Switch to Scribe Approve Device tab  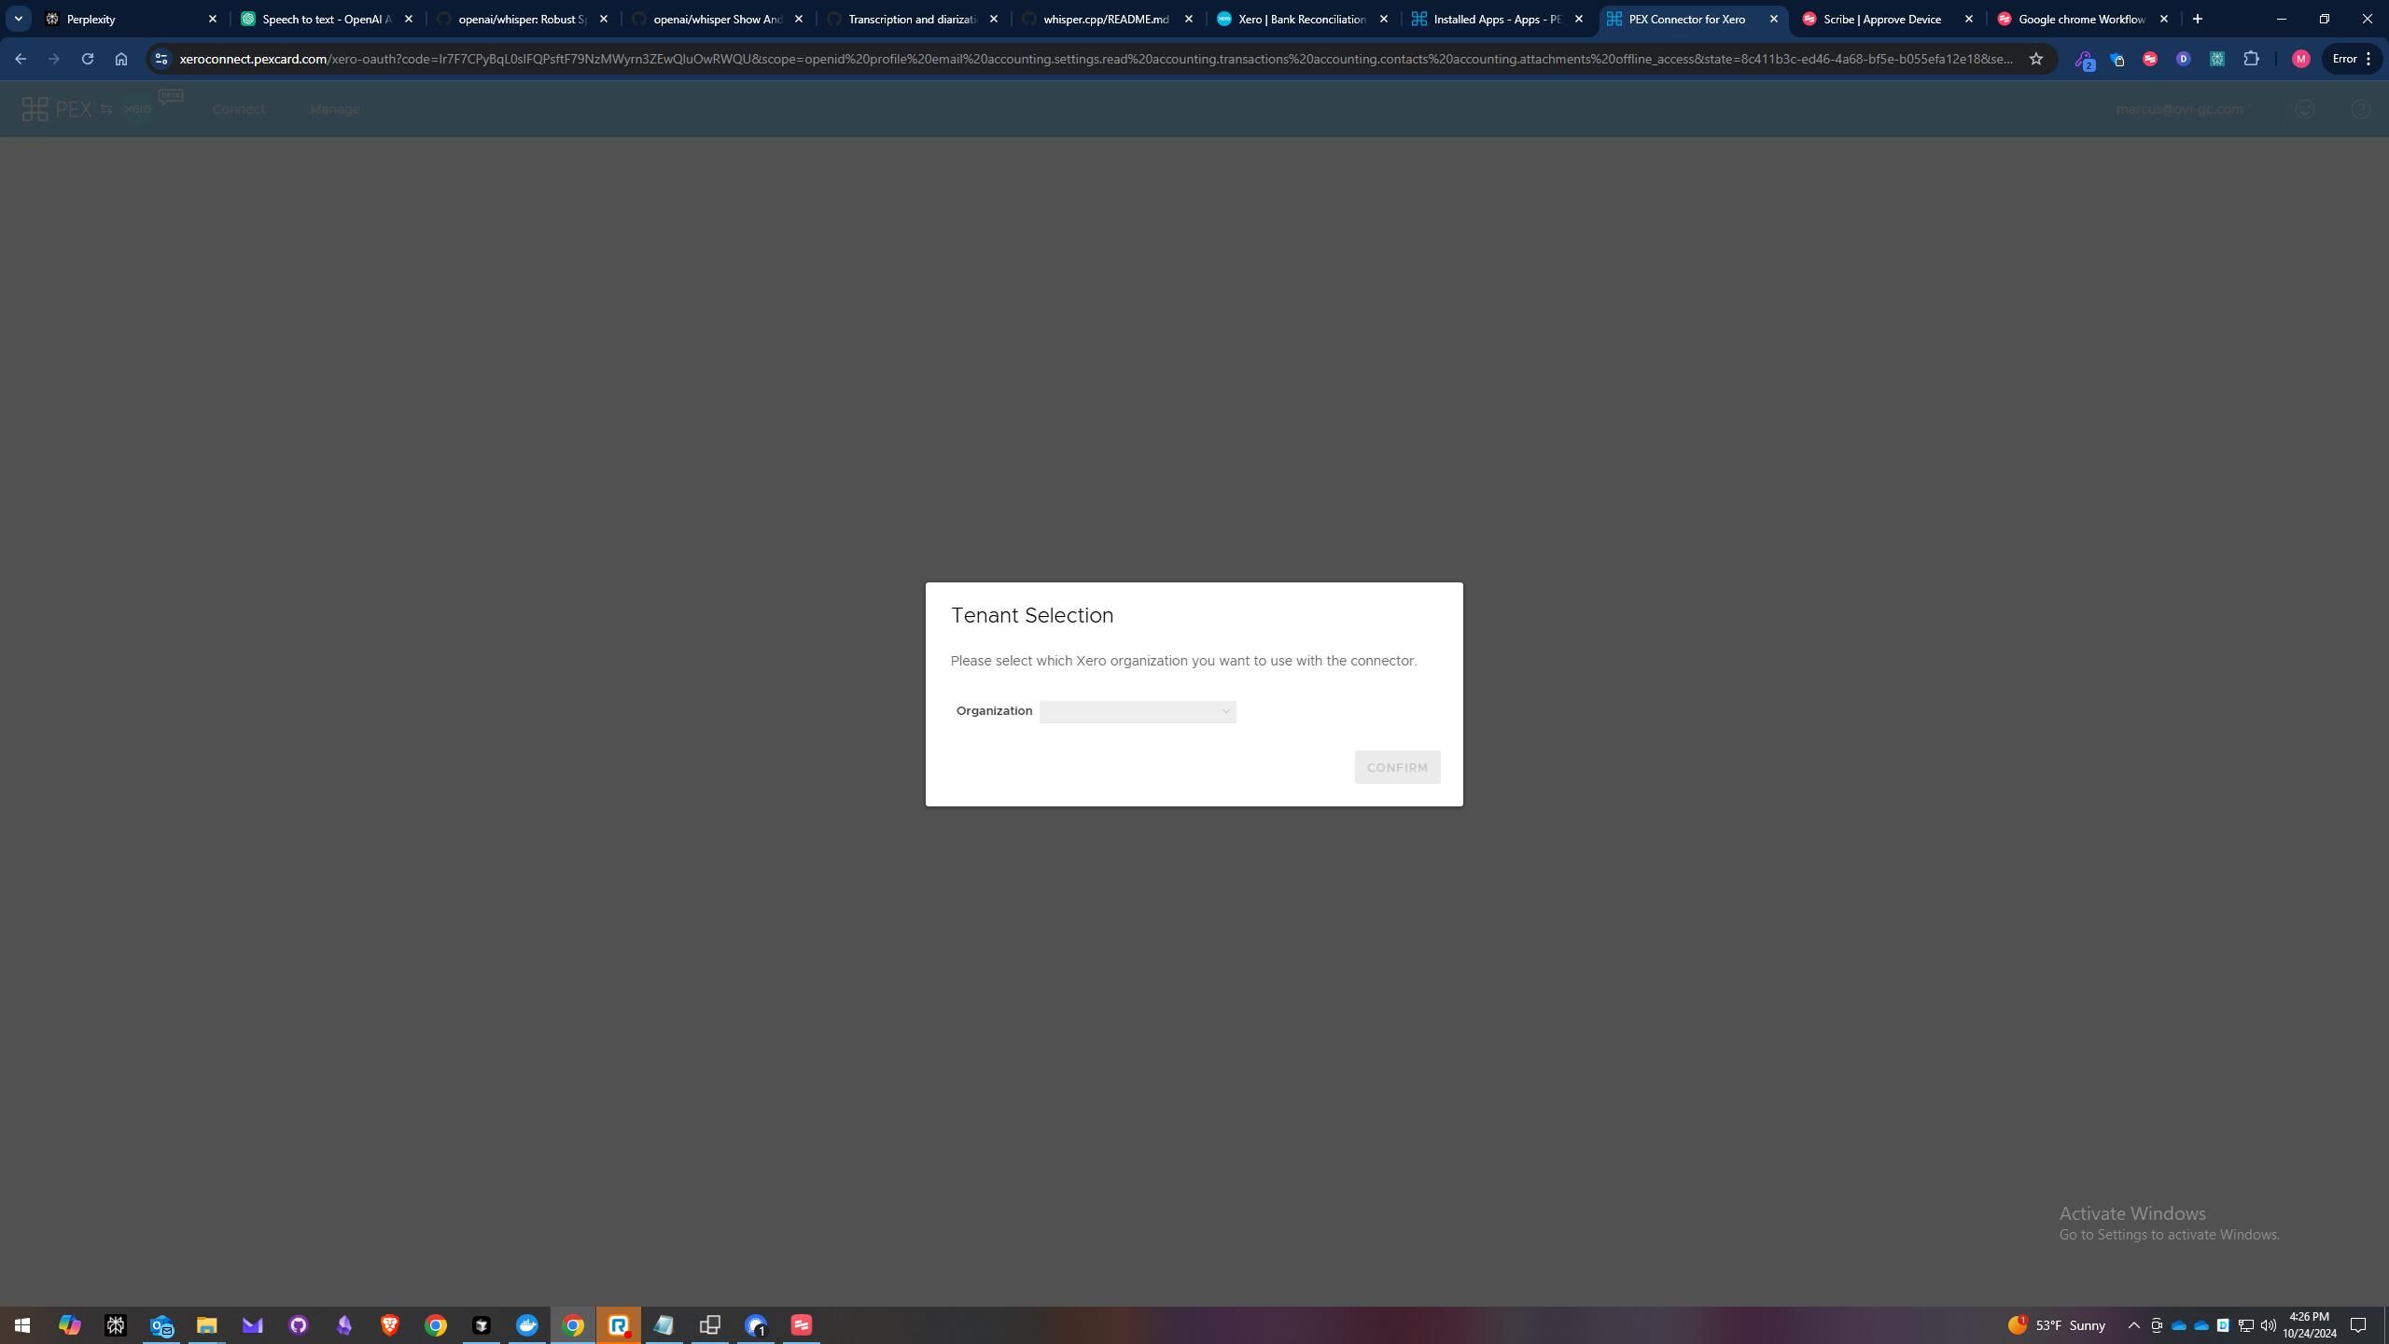coord(1880,19)
